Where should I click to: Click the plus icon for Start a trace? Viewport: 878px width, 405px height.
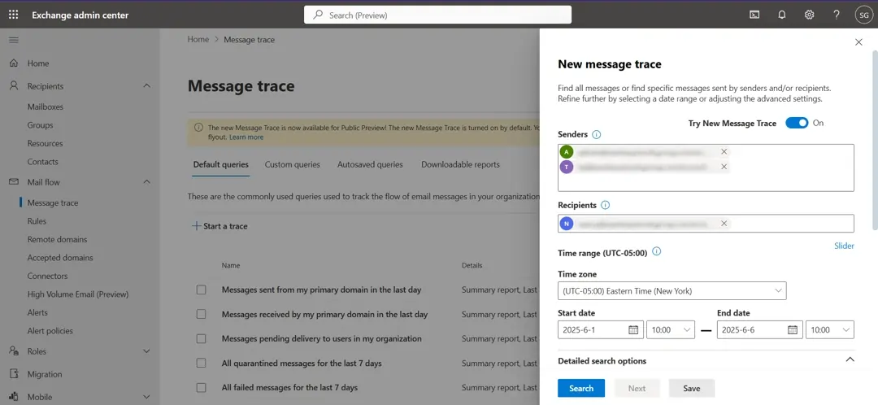point(196,226)
